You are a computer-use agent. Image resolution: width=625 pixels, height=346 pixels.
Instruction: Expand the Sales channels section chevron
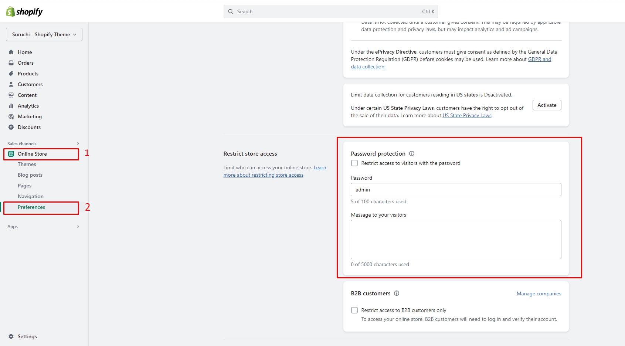pos(78,143)
